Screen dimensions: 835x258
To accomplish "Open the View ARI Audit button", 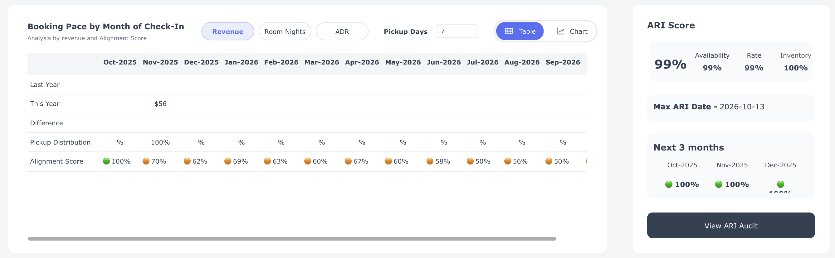I will (x=731, y=225).
